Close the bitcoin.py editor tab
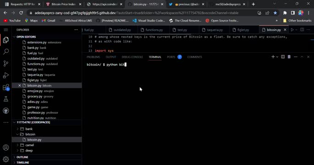 285,30
